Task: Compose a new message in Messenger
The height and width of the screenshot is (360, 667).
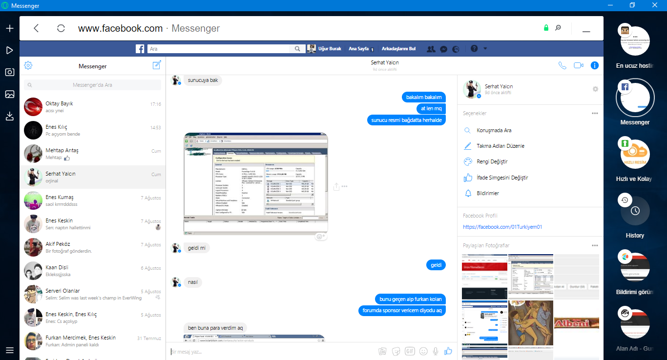Action: (x=157, y=65)
